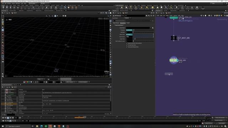Click the current frame number field
The height and width of the screenshot is (128, 228).
16,118
